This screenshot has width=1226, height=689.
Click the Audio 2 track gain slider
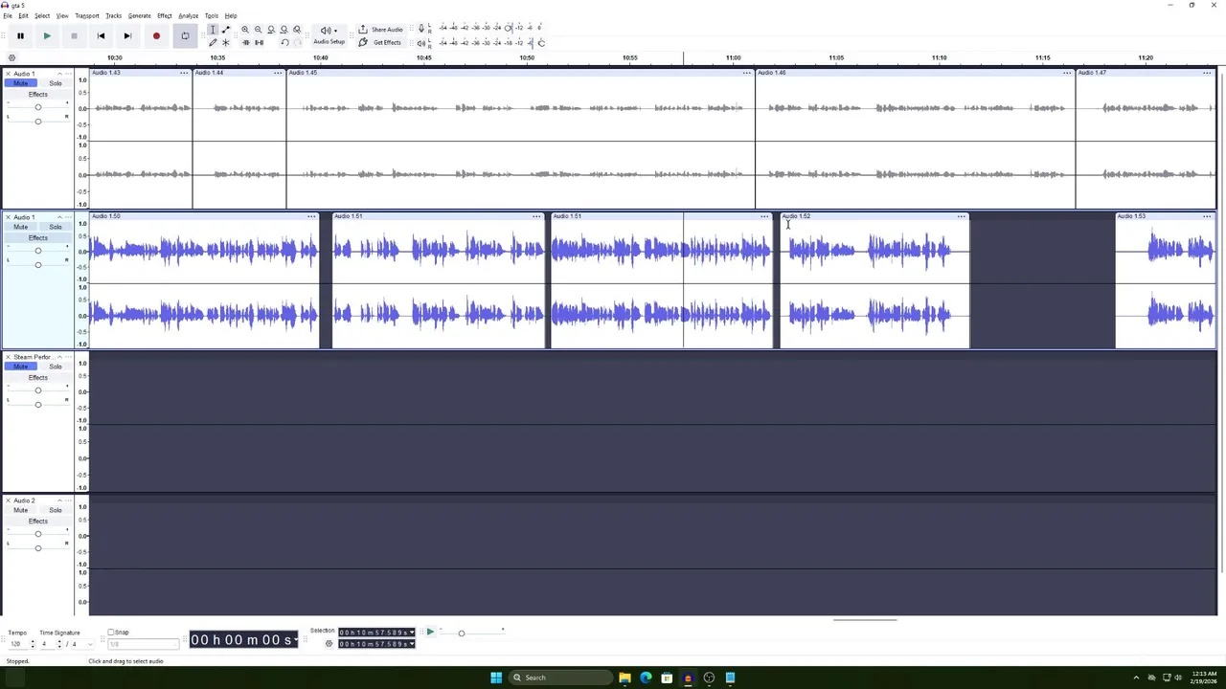tap(38, 534)
